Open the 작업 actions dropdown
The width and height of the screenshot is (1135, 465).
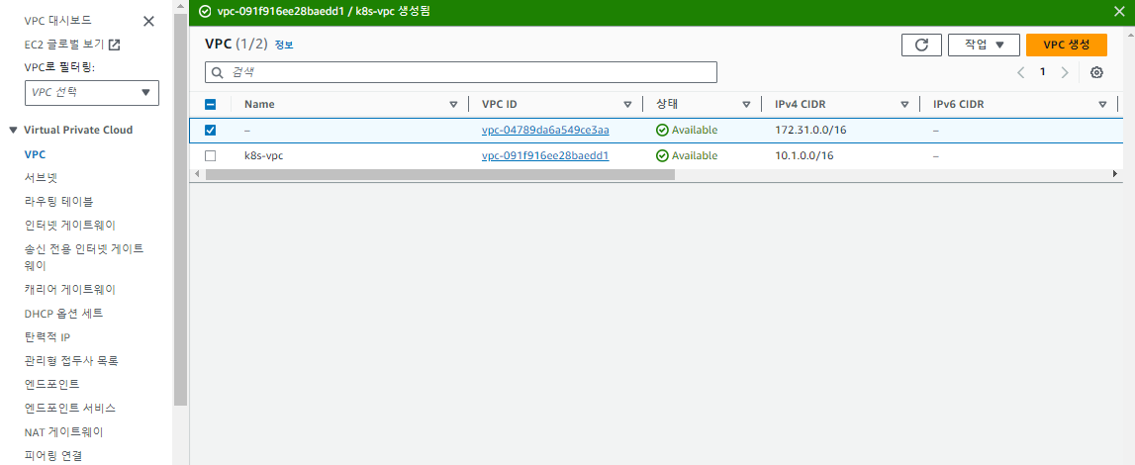click(x=984, y=45)
